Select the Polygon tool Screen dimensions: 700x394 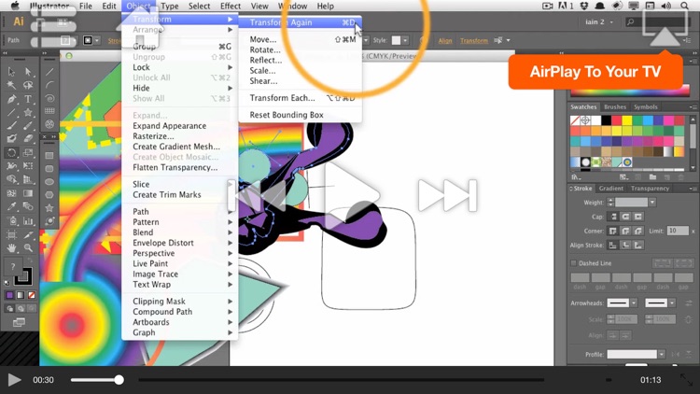coord(49,195)
